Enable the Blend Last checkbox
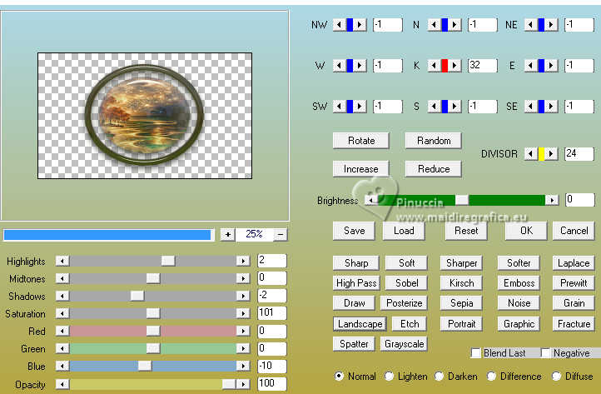Viewport: 601px width, 394px height. click(x=476, y=352)
